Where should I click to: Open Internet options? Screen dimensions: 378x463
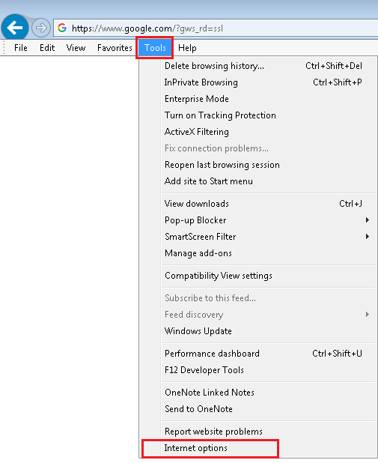pyautogui.click(x=258, y=448)
